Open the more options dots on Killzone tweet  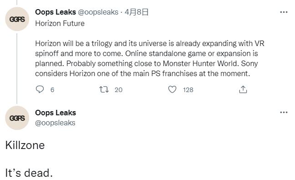click(284, 113)
